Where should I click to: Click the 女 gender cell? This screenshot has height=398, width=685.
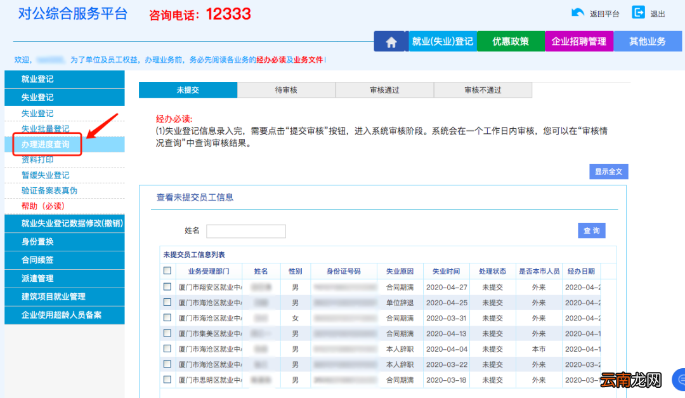coord(296,318)
